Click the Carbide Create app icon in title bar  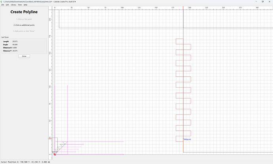pos(2,2)
